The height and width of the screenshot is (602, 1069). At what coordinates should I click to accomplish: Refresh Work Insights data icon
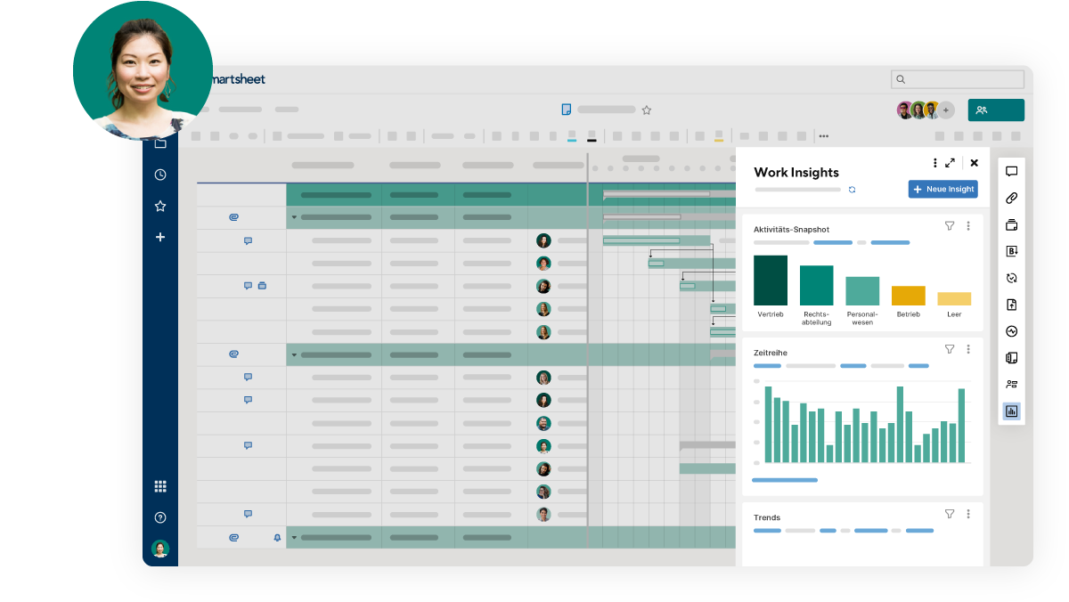pos(853,190)
